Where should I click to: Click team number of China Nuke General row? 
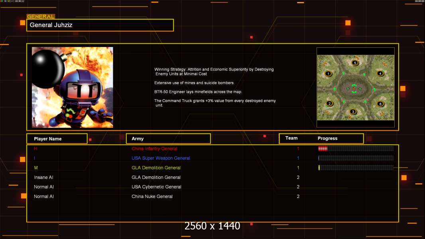tap(298, 196)
